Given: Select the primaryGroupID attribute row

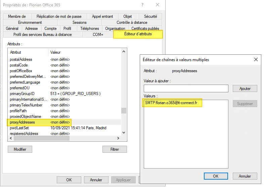Looking at the screenshot, I should pos(64,94).
